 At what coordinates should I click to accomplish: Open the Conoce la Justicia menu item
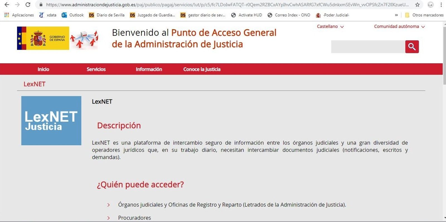[x=202, y=69]
